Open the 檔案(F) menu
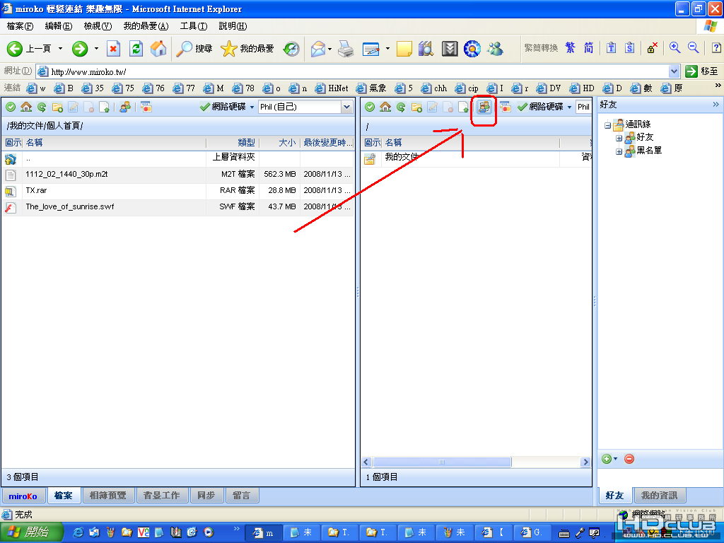Viewport: 724px width, 543px height. coord(20,26)
